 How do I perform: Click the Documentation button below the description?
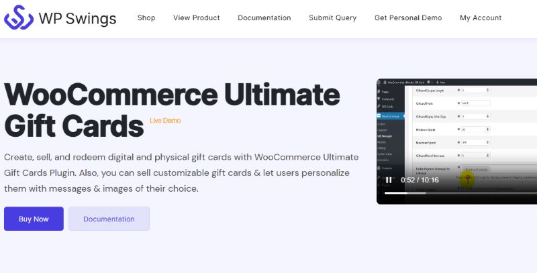(x=109, y=219)
